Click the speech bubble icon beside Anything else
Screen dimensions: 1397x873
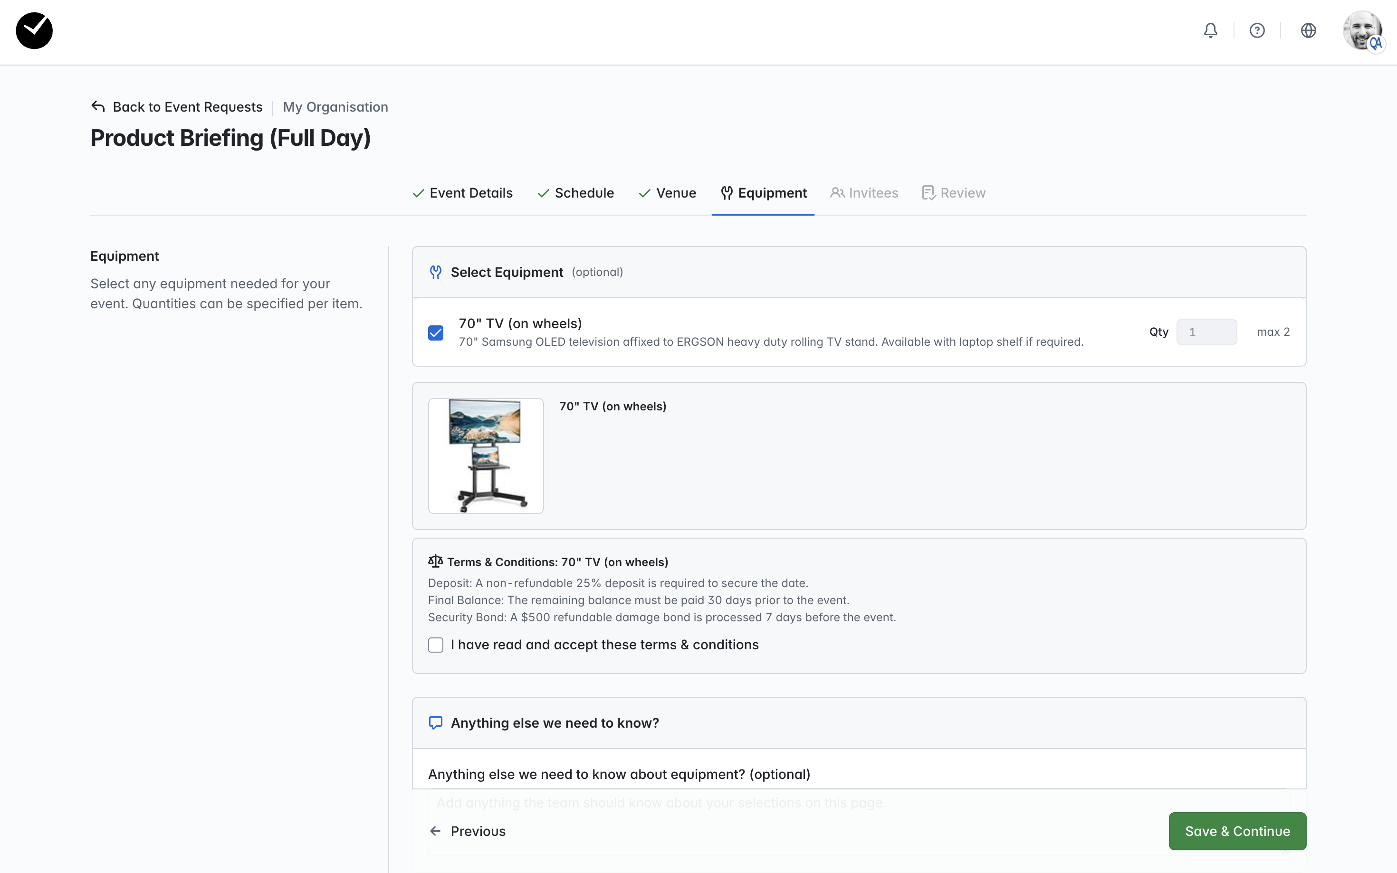point(435,723)
